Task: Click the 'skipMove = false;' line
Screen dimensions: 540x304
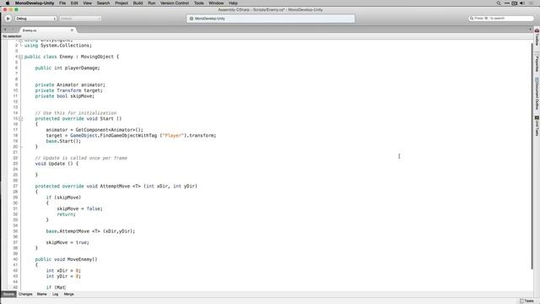Action: point(79,209)
